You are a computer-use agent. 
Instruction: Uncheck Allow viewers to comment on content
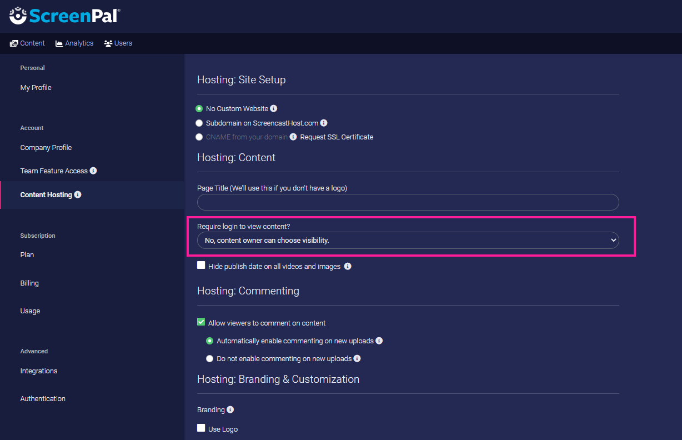201,322
